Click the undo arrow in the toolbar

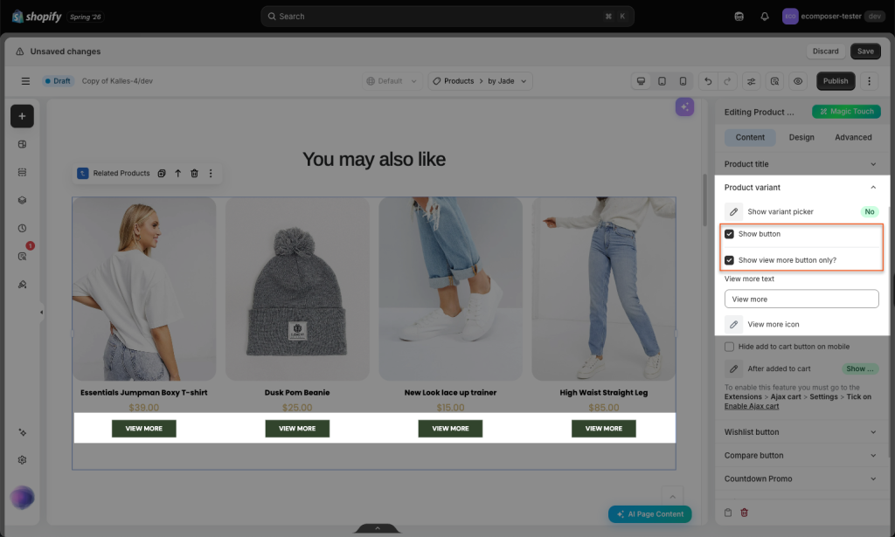708,81
